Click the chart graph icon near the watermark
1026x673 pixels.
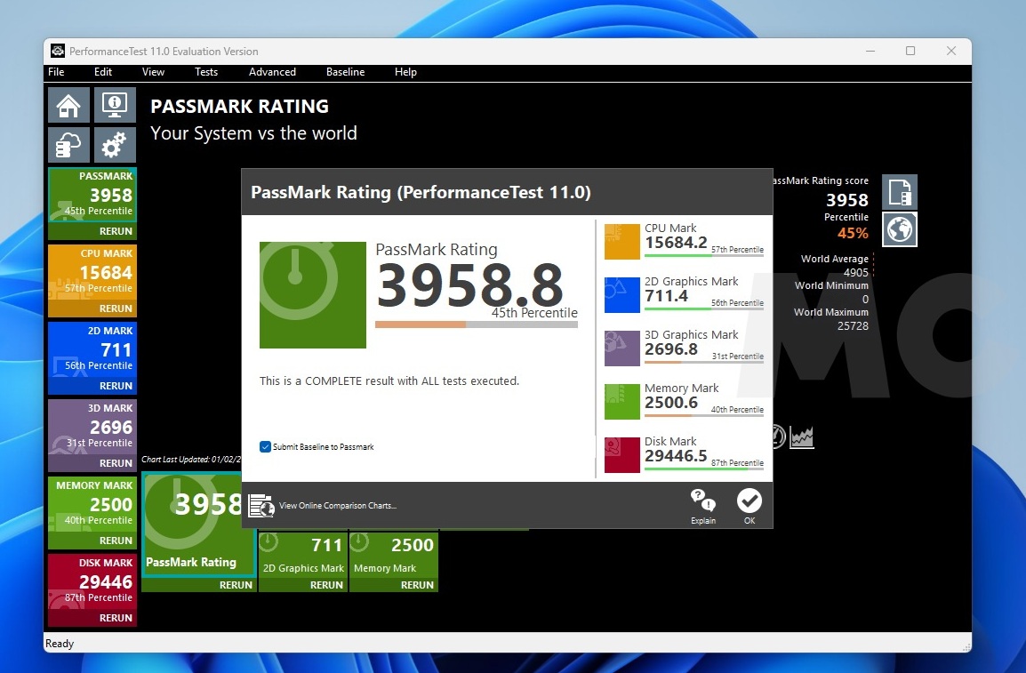800,437
